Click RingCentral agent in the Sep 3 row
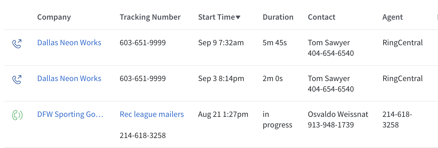This screenshot has width=438, height=148. click(x=403, y=78)
